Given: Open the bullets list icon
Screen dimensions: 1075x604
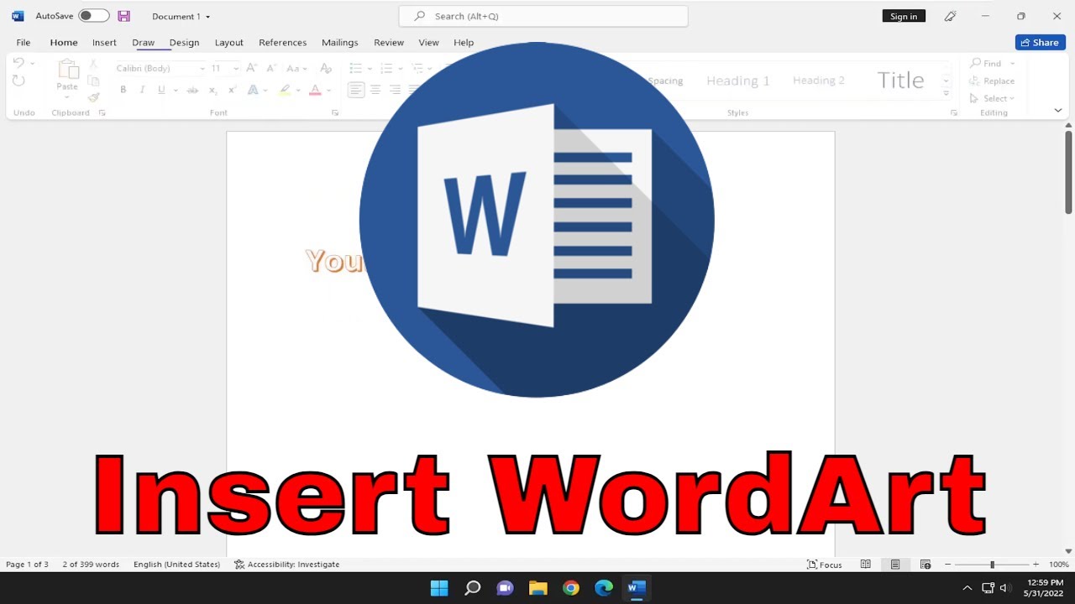Looking at the screenshot, I should click(x=356, y=68).
